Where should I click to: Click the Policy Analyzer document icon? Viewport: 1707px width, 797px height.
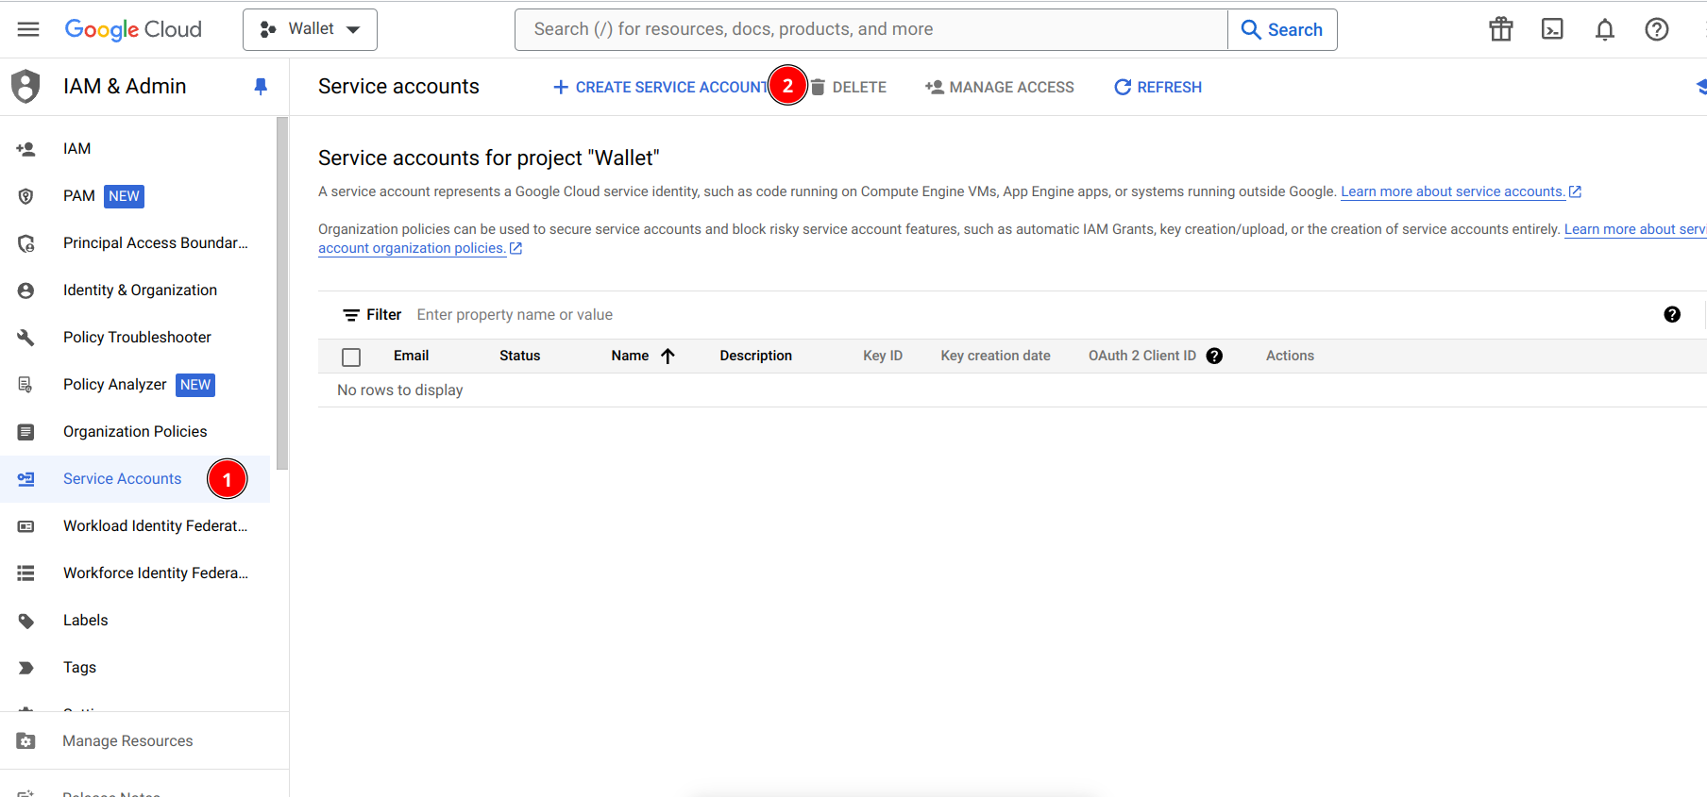tap(26, 384)
